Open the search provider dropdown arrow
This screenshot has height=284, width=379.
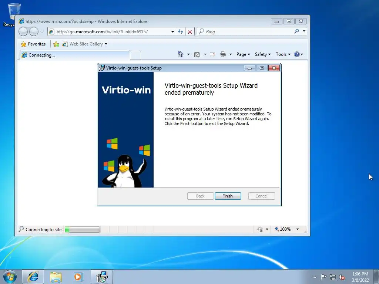[x=304, y=31]
